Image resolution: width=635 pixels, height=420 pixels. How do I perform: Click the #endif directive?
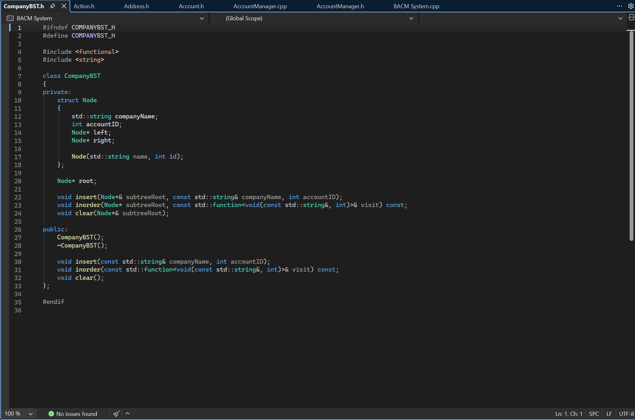pyautogui.click(x=53, y=302)
